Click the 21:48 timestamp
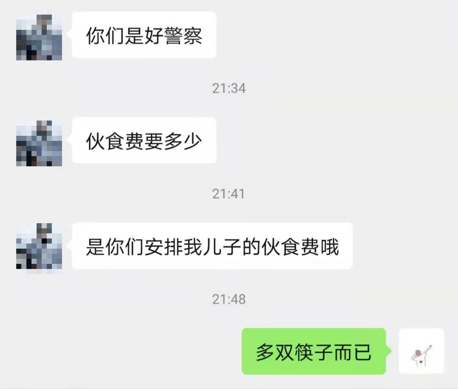Screen dimensions: 458x389 pos(229,300)
